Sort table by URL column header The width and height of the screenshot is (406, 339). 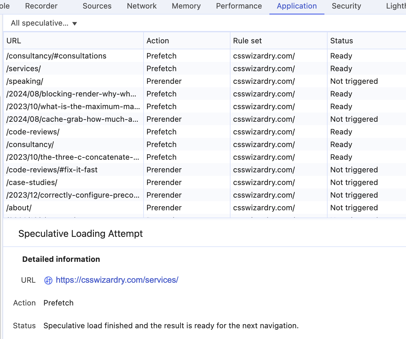coord(73,40)
